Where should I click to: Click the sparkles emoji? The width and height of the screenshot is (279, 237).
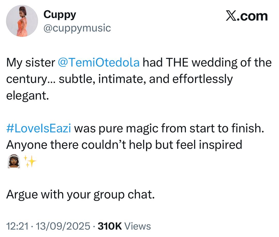coord(30,162)
